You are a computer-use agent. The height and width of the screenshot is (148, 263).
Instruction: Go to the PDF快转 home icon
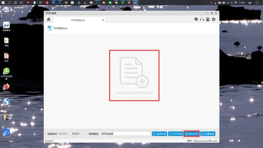(x=49, y=19)
